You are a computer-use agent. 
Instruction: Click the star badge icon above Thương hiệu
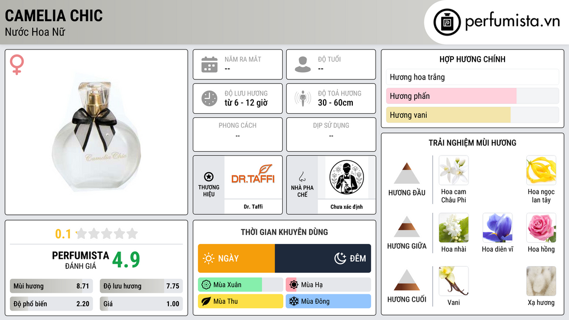pos(209,177)
